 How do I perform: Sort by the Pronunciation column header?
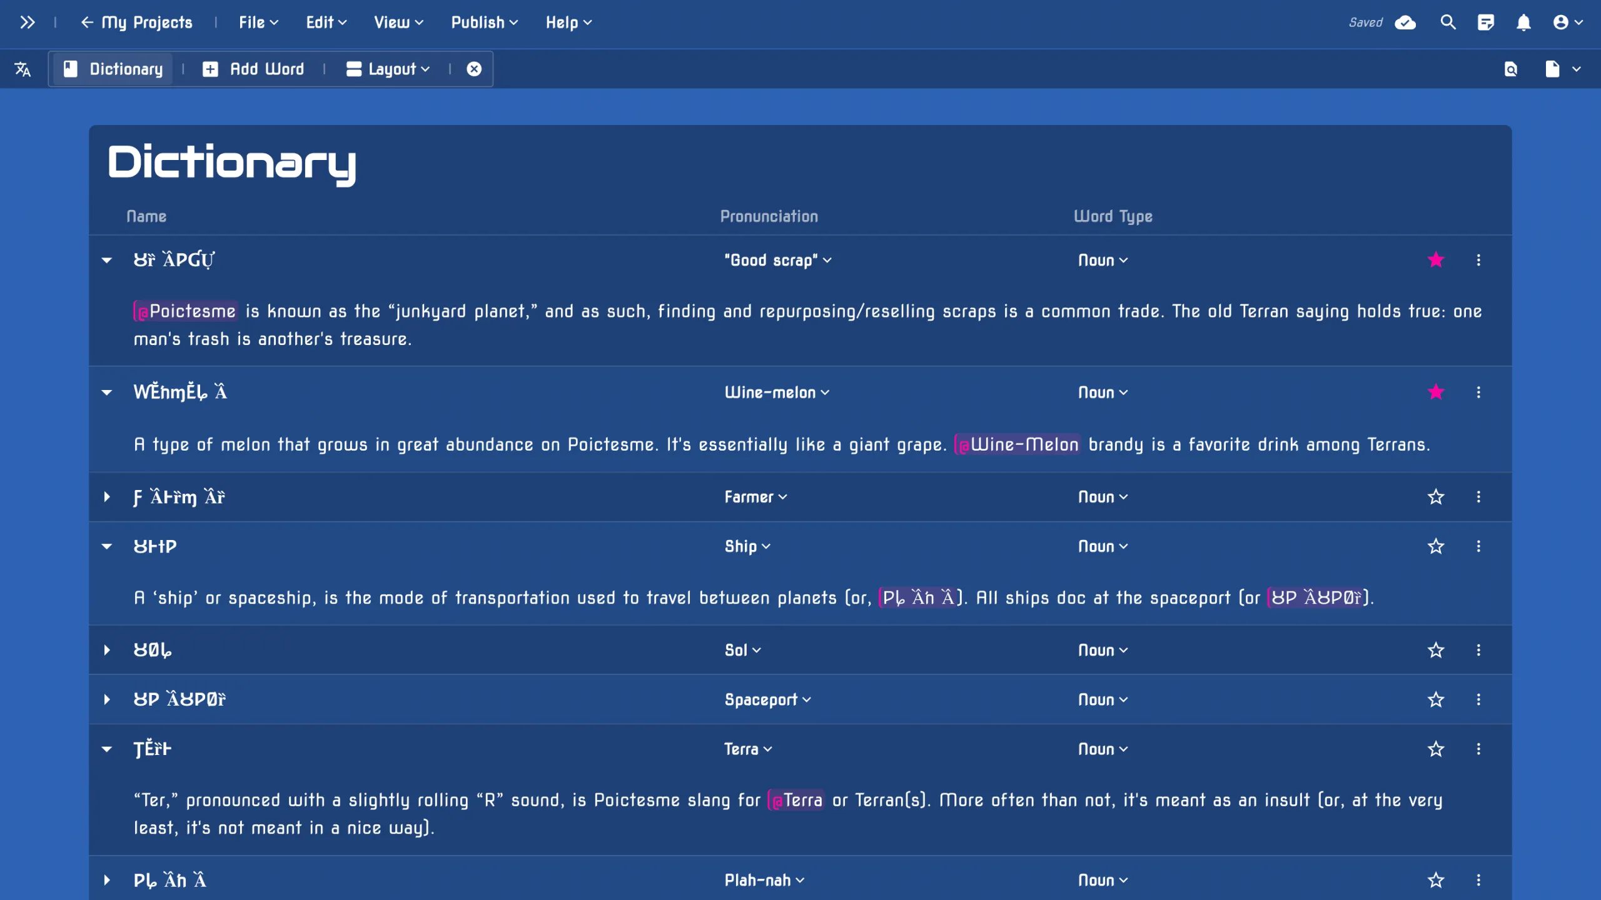(x=769, y=216)
